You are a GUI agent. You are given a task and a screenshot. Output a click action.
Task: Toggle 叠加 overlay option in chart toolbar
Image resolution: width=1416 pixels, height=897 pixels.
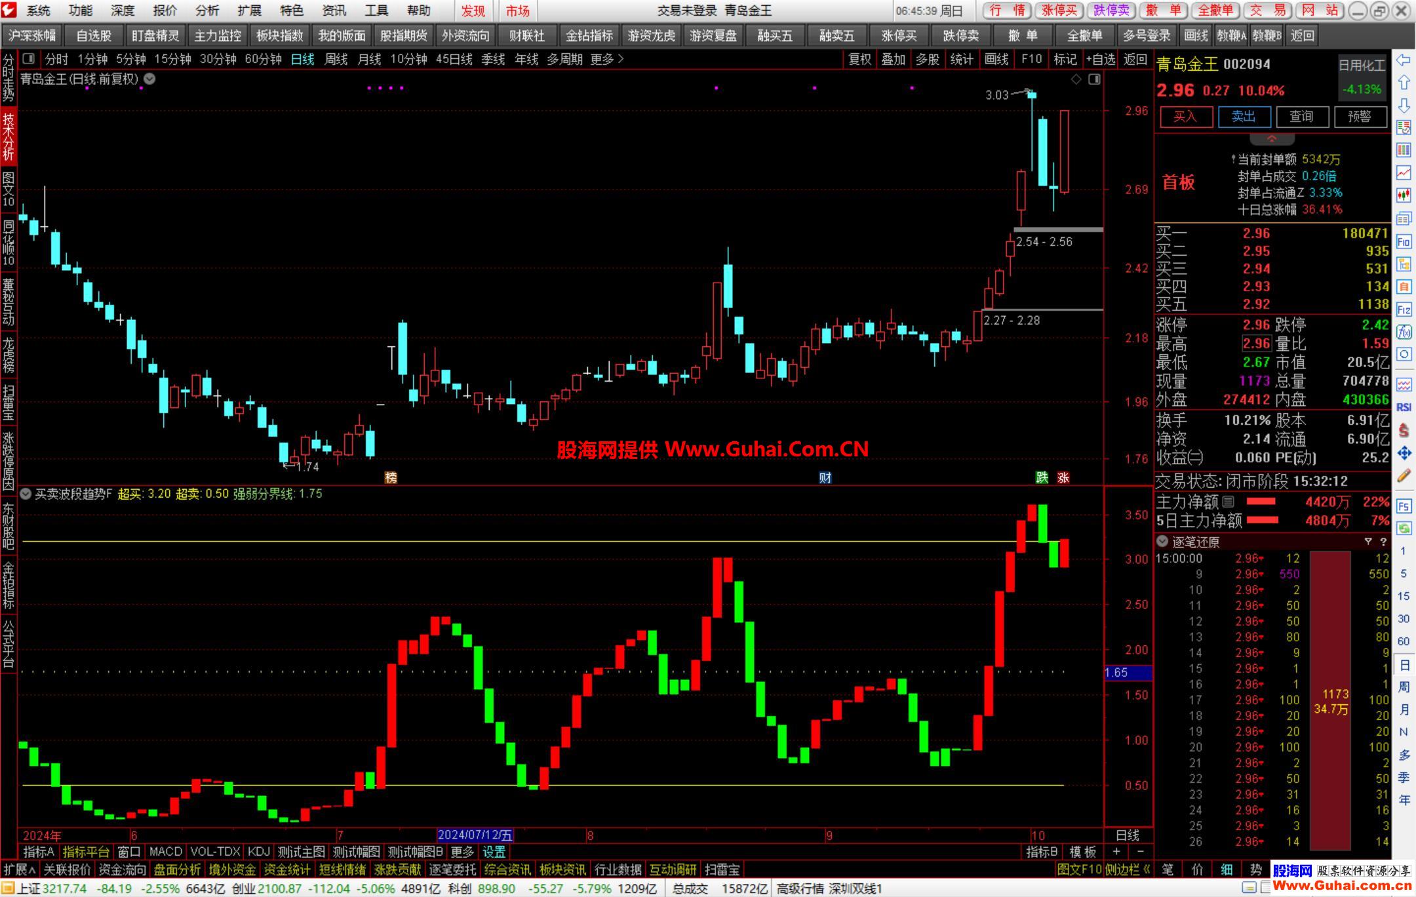click(x=893, y=59)
